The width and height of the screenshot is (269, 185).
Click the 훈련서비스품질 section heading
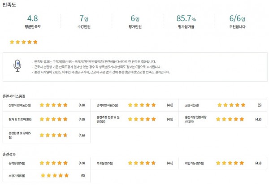click(14, 96)
